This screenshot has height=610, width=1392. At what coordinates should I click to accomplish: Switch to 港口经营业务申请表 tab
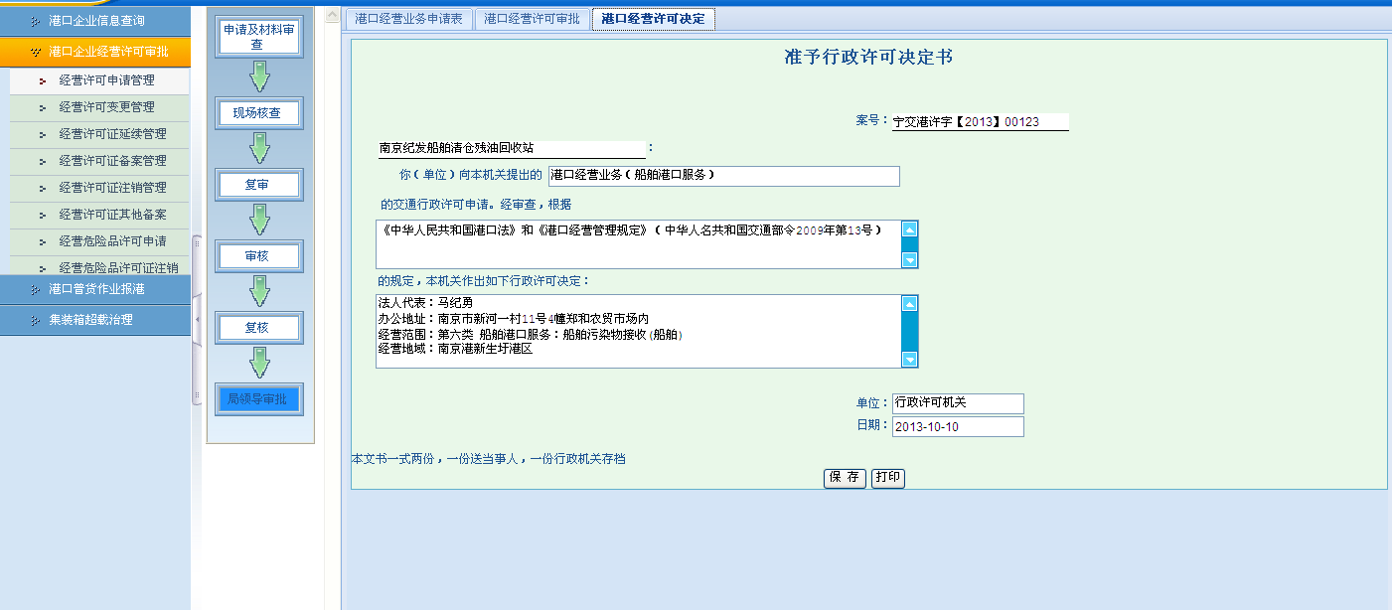[408, 19]
